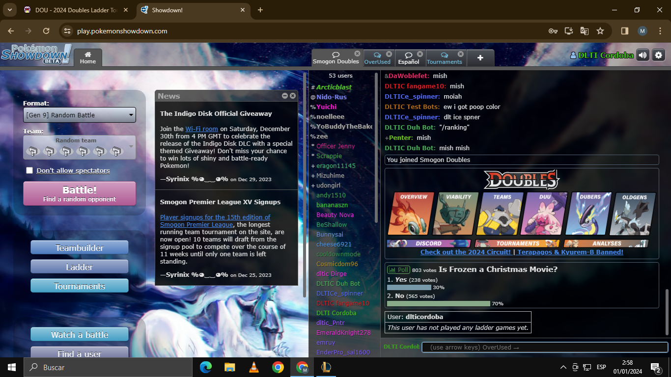
Task: Open VLC from the taskbar
Action: [x=253, y=367]
